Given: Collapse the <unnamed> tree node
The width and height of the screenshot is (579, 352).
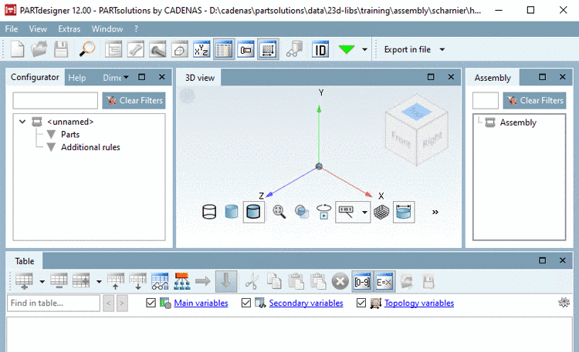Looking at the screenshot, I should [22, 121].
